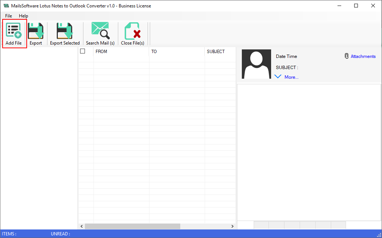The width and height of the screenshot is (382, 238).
Task: Click the Date Time label
Action: click(x=286, y=56)
